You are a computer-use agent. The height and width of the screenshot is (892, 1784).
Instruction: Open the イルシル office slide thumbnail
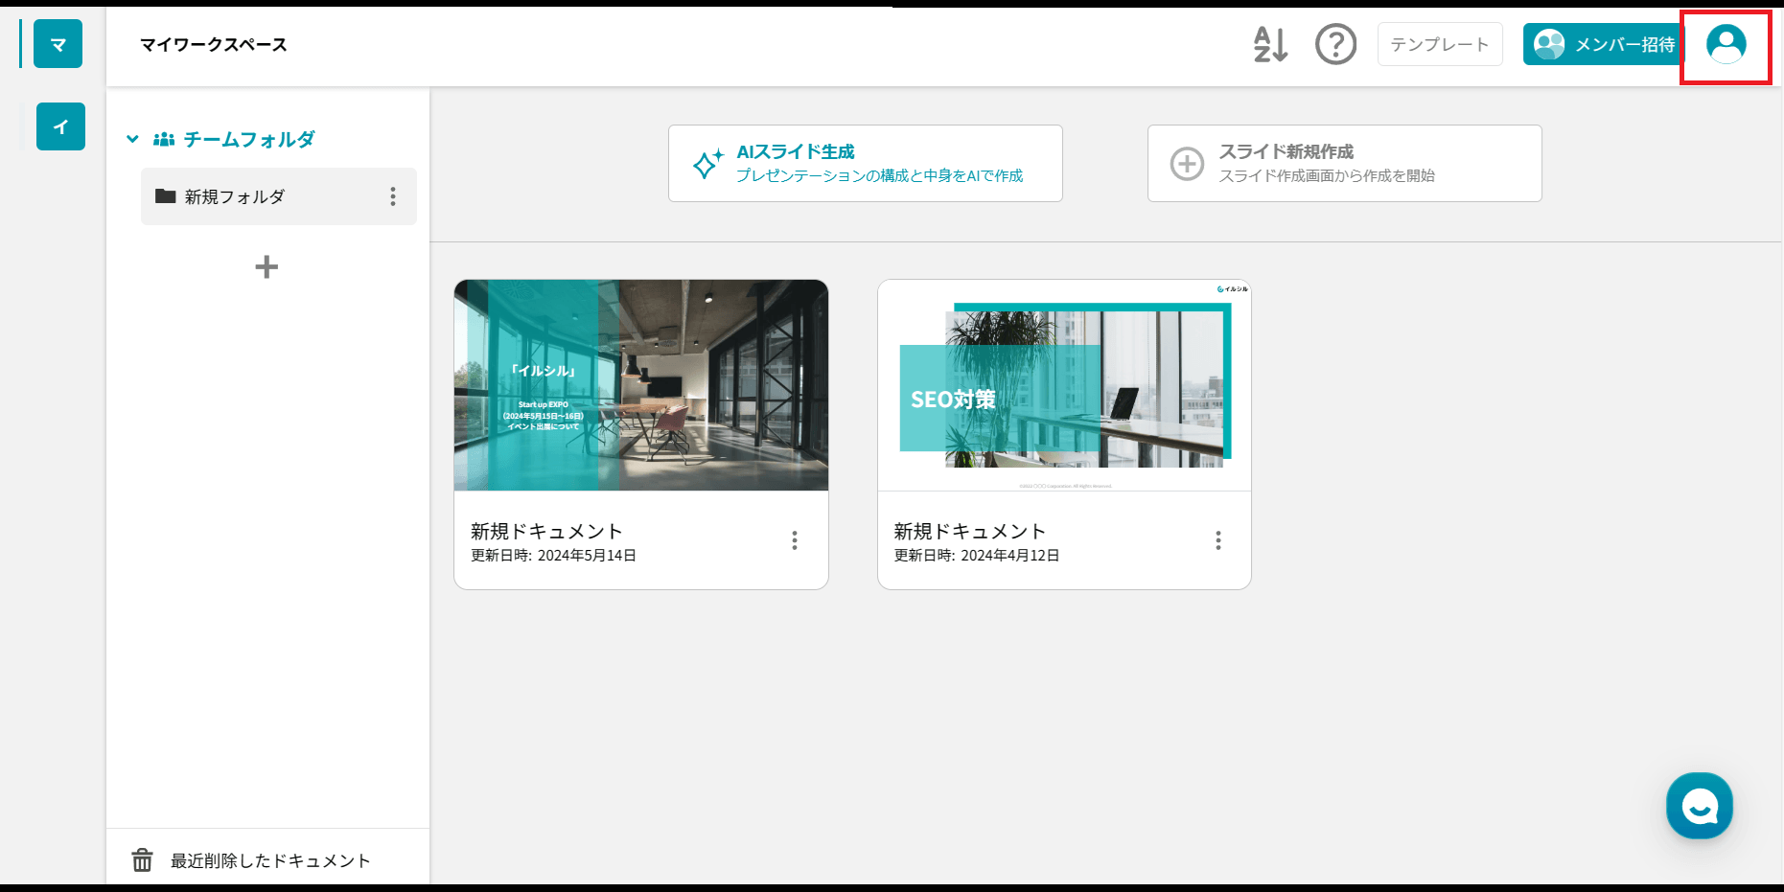640,385
